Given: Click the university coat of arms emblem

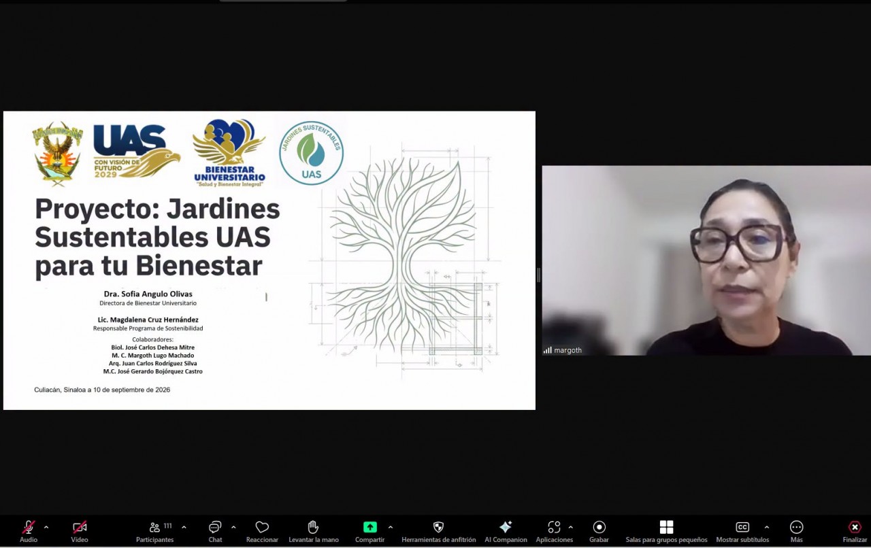Looking at the screenshot, I should pos(57,154).
